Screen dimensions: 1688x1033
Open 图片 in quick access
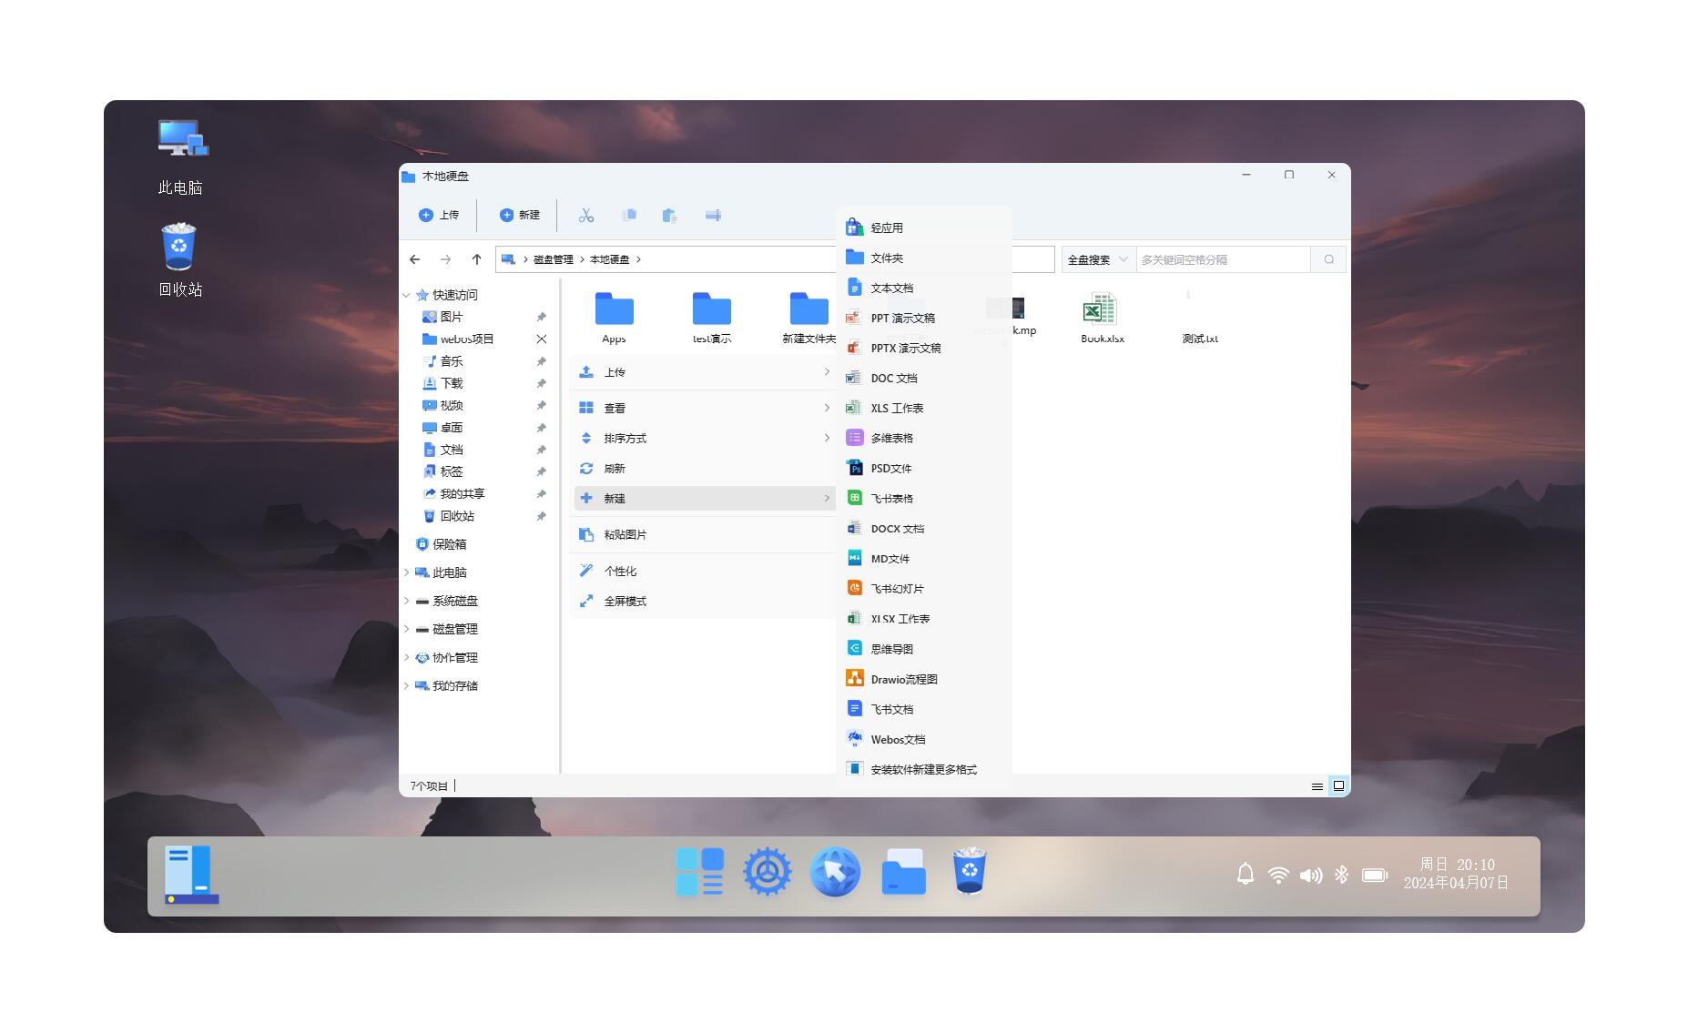tap(442, 318)
